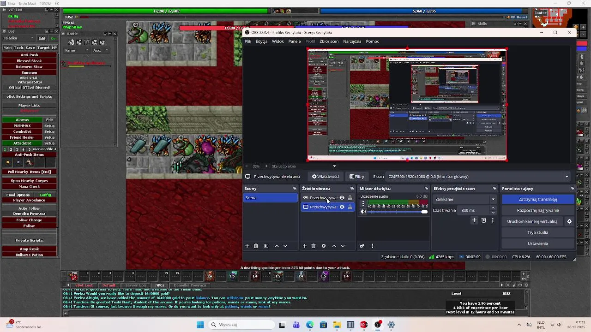Toggle ComboBot in bot panel
This screenshot has height=332, width=591.
click(x=22, y=132)
